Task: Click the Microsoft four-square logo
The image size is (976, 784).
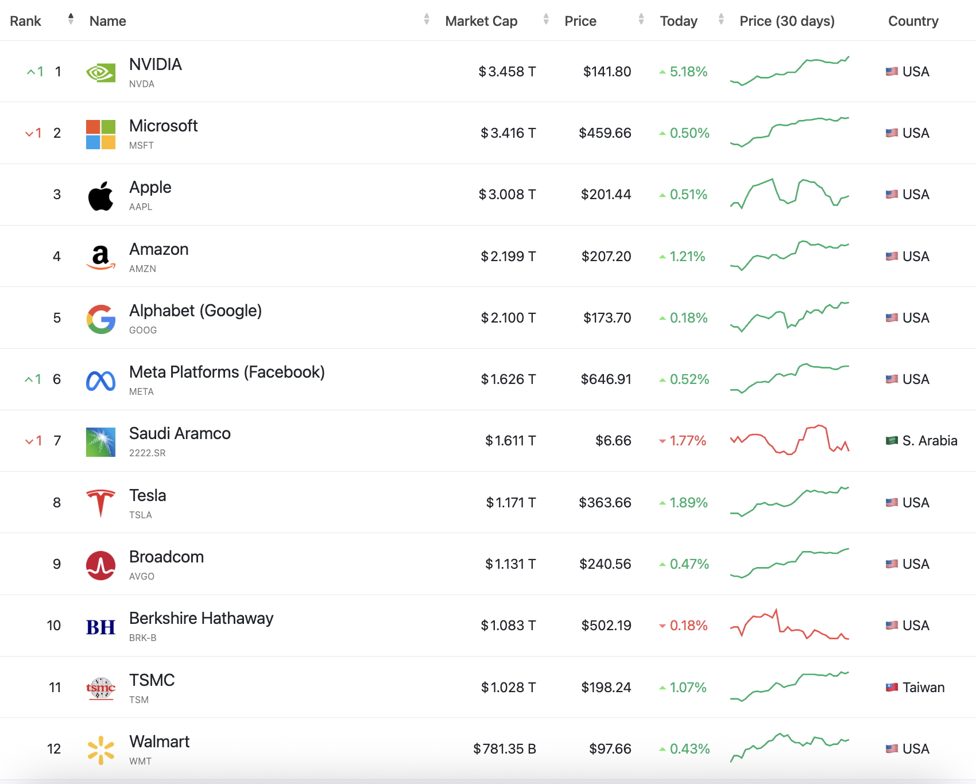Action: pos(100,134)
